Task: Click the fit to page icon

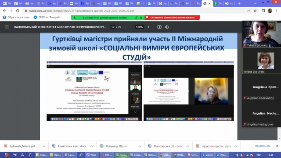Action: (x=159, y=27)
